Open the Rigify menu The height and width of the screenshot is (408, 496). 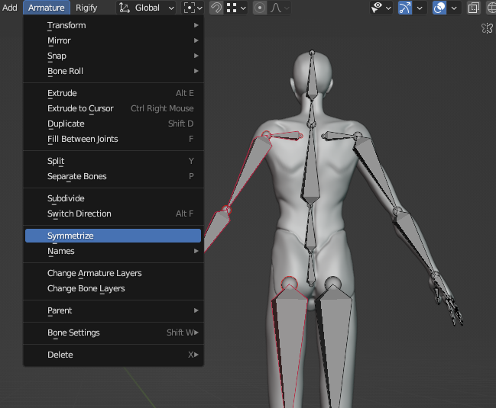[86, 8]
